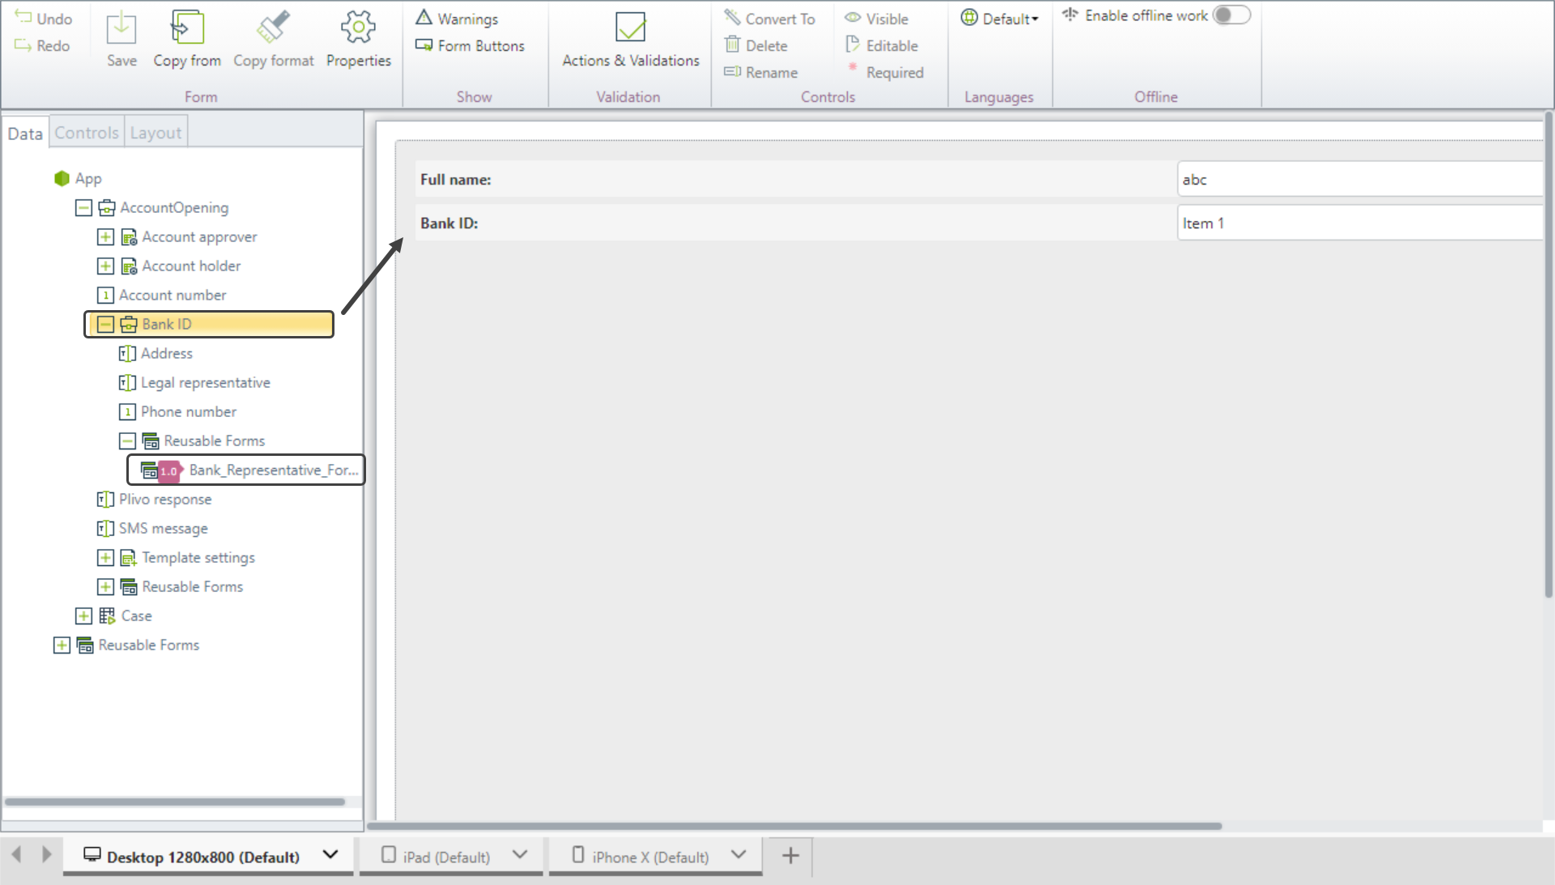
Task: Click the Warnings triangle icon
Action: (424, 18)
